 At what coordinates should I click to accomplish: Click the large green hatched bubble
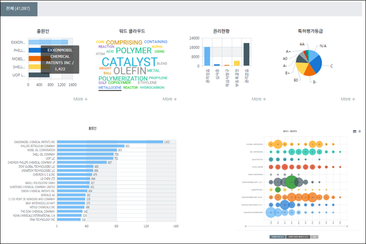pyautogui.click(x=292, y=182)
